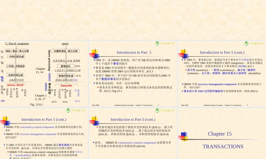This screenshot has height=159, width=266.
Task: Click the 查询代码生成 flowchart box
Action: coord(65,76)
